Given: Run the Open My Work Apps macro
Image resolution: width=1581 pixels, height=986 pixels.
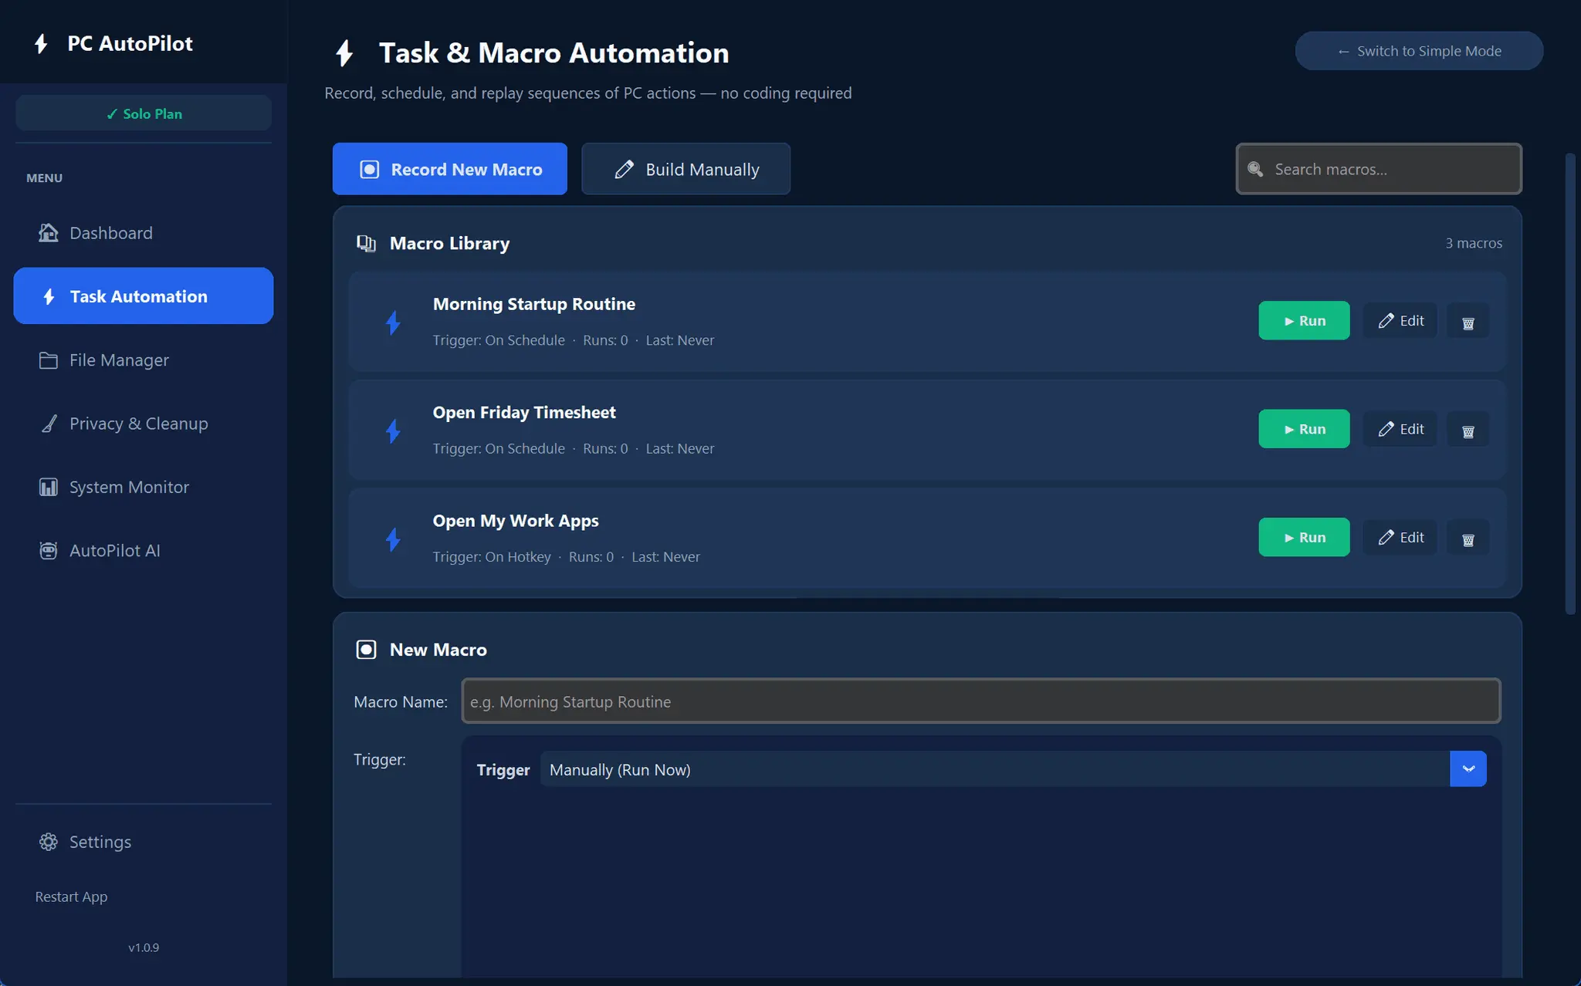Looking at the screenshot, I should click(x=1304, y=537).
